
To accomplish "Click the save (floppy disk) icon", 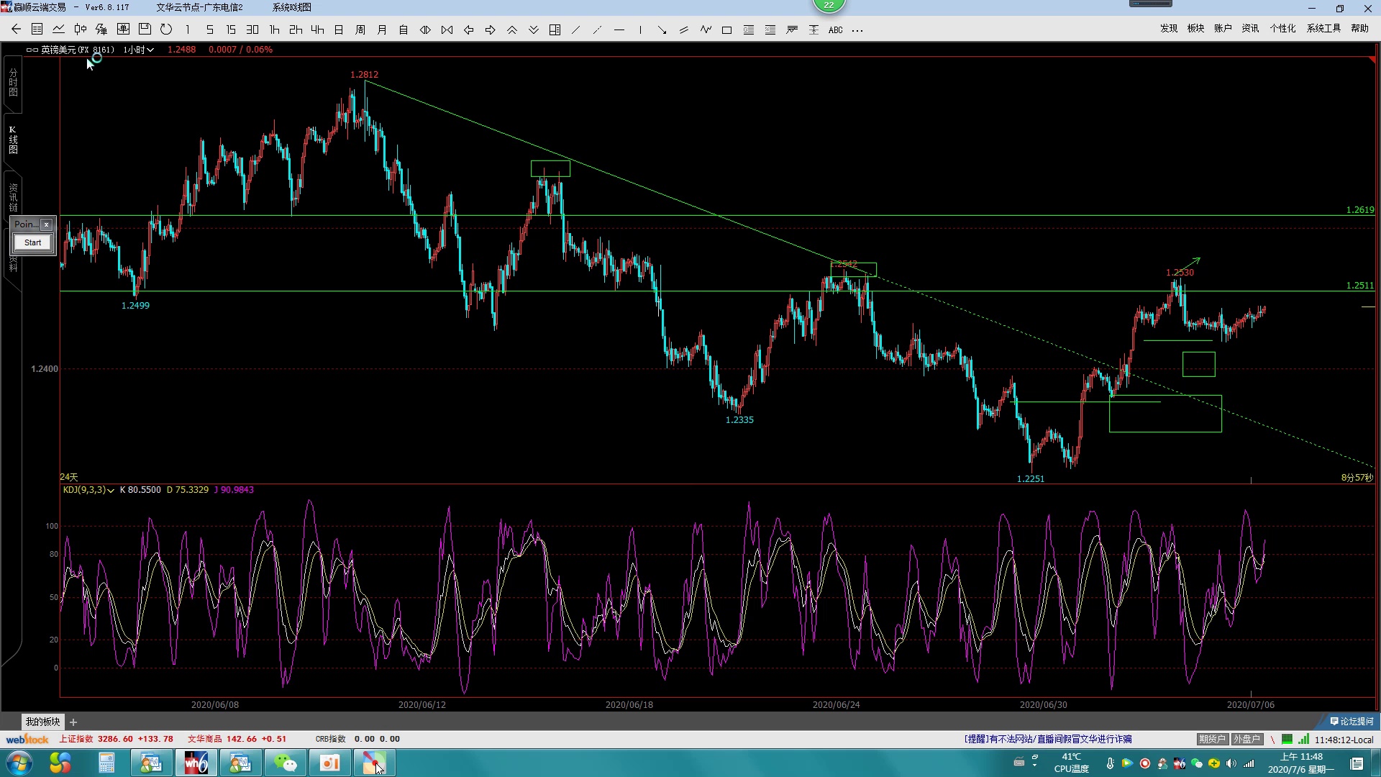I will tap(145, 29).
